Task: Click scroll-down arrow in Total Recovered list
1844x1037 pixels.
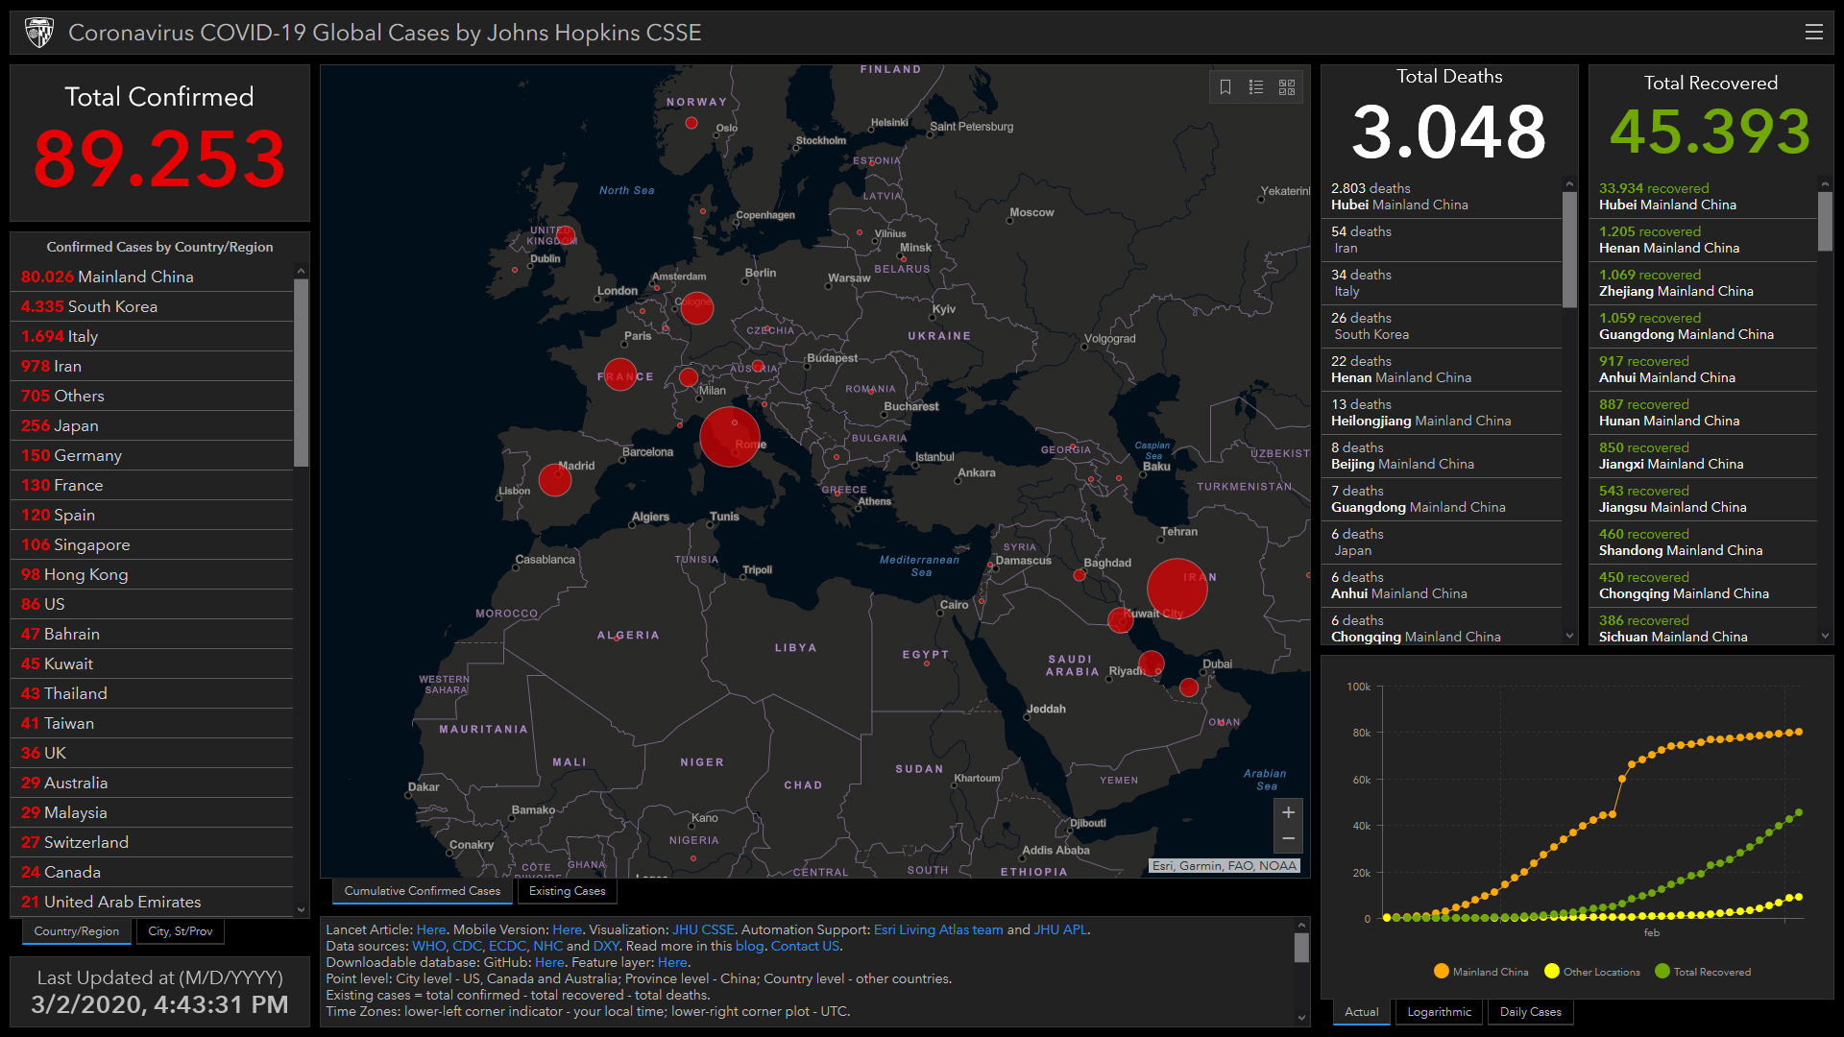Action: (x=1825, y=636)
